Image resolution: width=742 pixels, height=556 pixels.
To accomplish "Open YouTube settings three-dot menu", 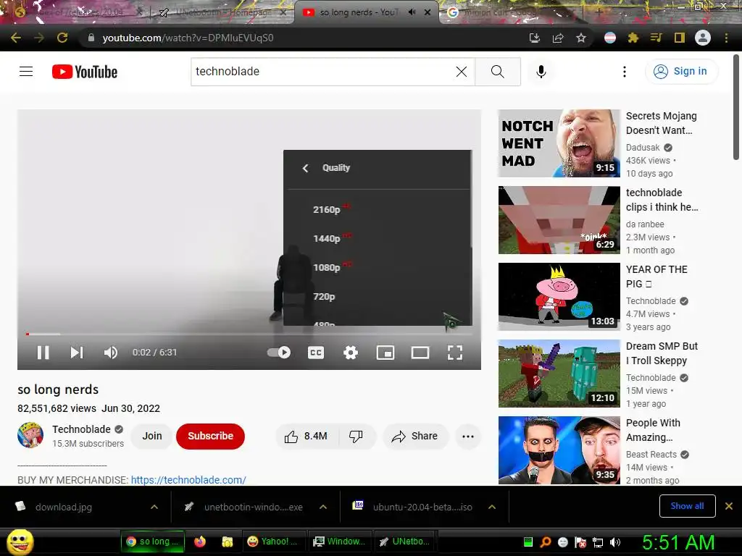I will pyautogui.click(x=624, y=72).
